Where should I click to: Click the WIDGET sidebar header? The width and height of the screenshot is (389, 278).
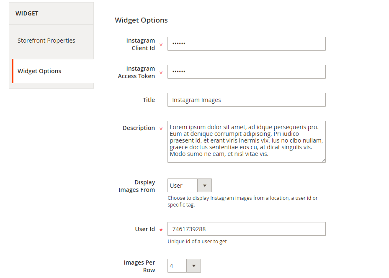coord(27,13)
